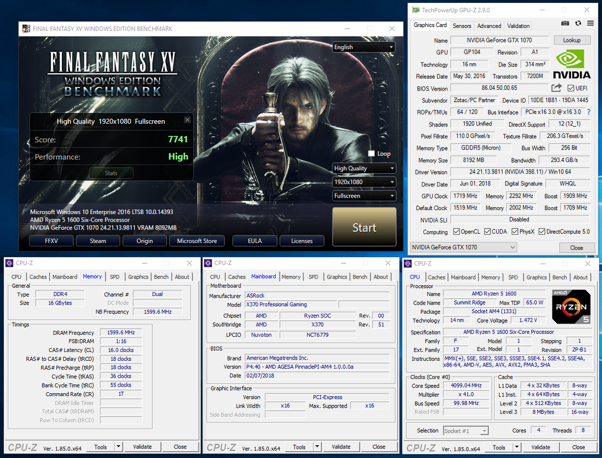
Task: Open Tools dropdown arrow in CPU-Z CPU window
Action: point(517,447)
